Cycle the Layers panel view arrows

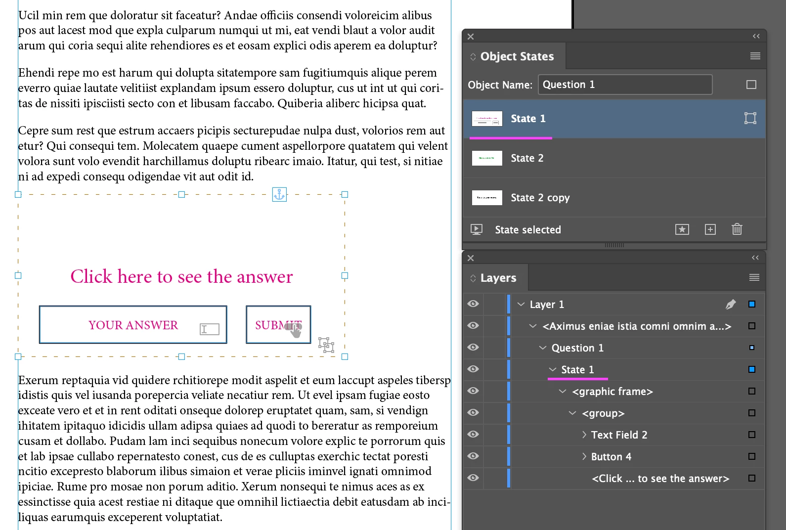473,278
